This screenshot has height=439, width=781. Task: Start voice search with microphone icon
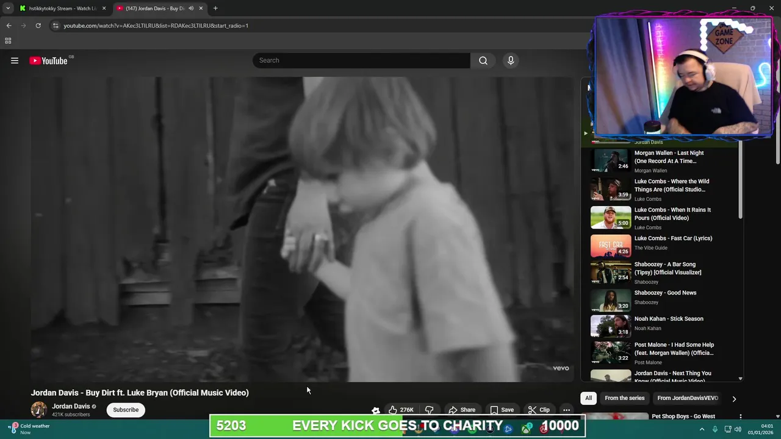point(511,60)
